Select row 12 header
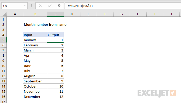The image size is (181, 103). click(x=3, y=76)
